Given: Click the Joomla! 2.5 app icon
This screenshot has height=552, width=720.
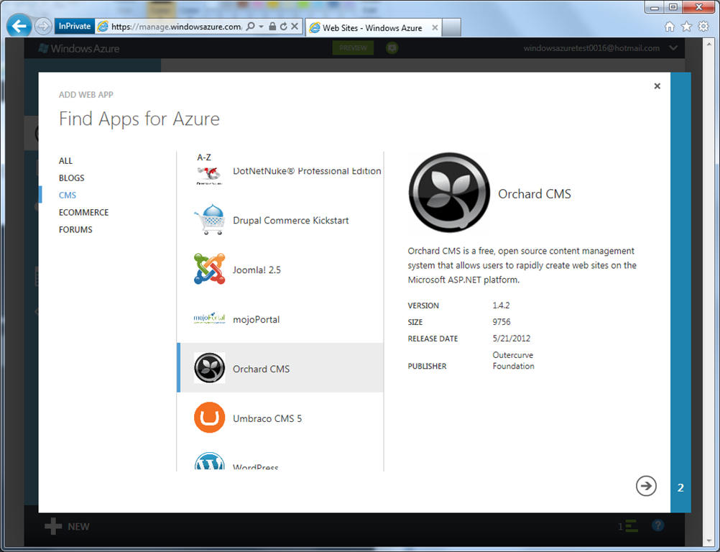Looking at the screenshot, I should (x=209, y=269).
